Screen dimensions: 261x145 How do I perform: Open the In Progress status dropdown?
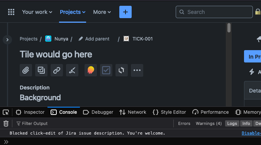tap(253, 57)
